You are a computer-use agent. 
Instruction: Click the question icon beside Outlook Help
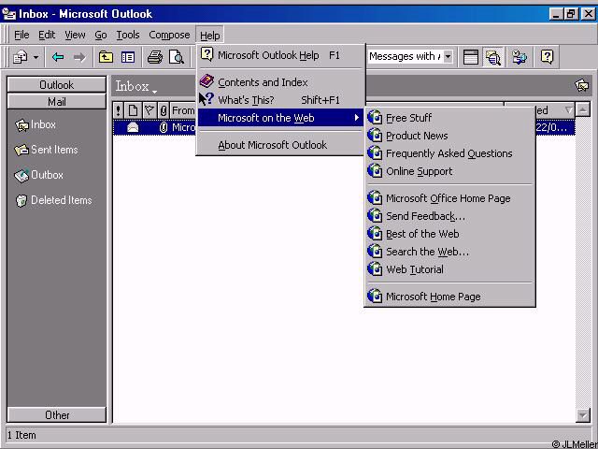click(206, 54)
